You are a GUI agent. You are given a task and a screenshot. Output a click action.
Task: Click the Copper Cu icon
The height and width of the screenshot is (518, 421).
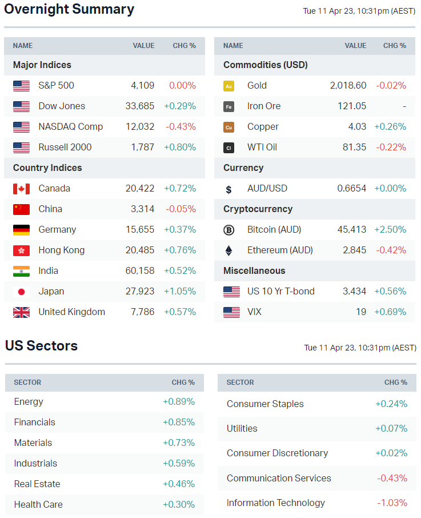(x=228, y=127)
